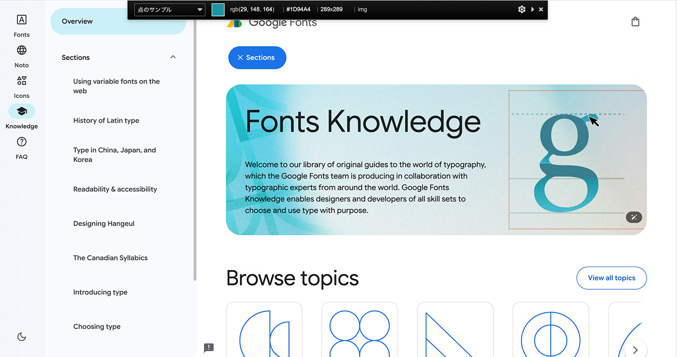Open Introducing type section
The image size is (677, 357).
101,292
